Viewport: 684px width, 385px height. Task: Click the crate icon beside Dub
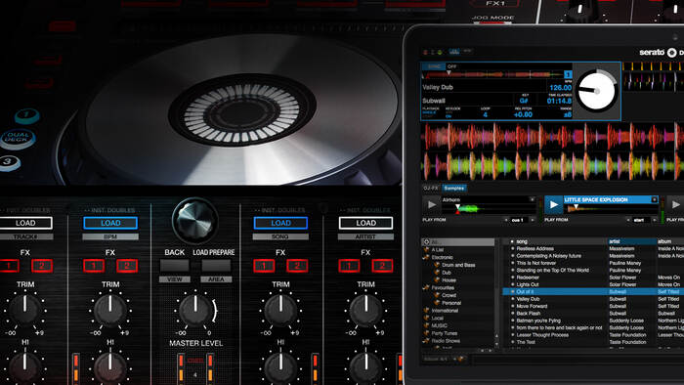tap(437, 273)
